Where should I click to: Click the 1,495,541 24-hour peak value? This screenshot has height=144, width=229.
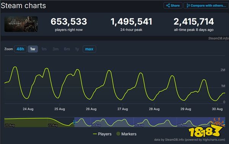pos(131,21)
